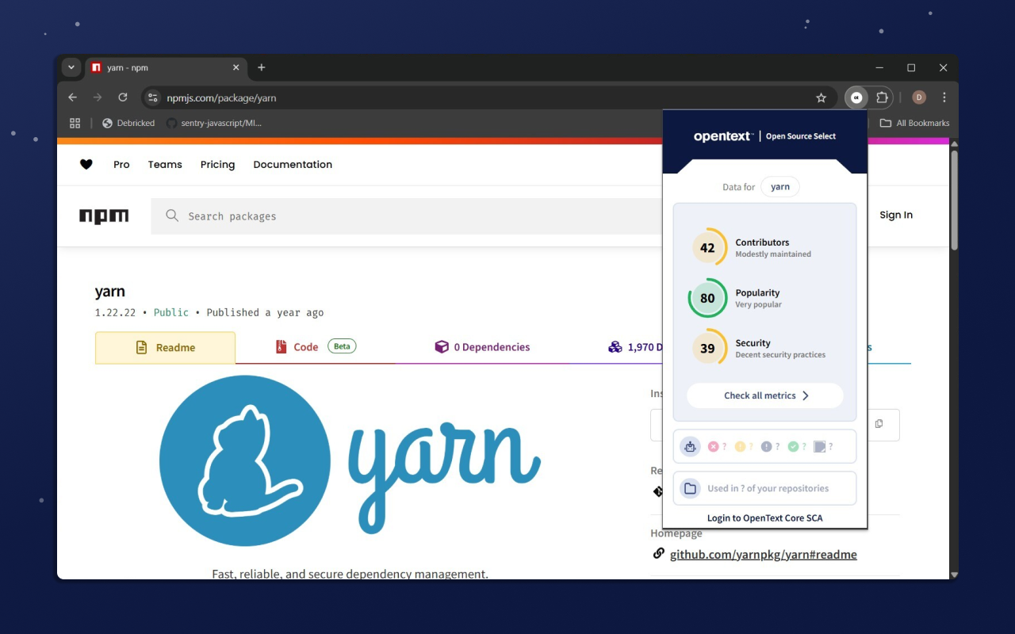1015x634 pixels.
Task: Open the Chrome three-dot menu
Action: pos(944,97)
